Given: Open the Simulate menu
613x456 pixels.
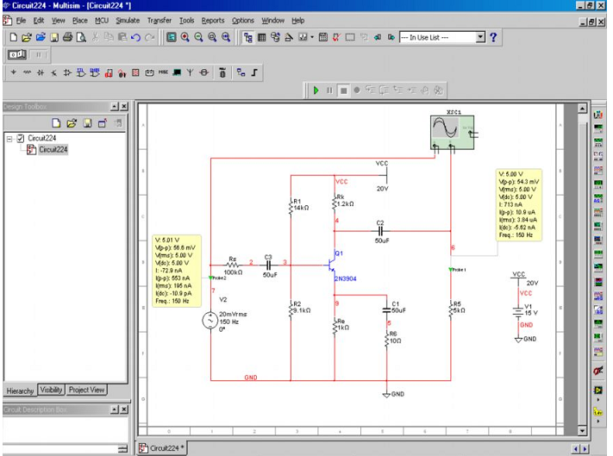Looking at the screenshot, I should coord(128,20).
